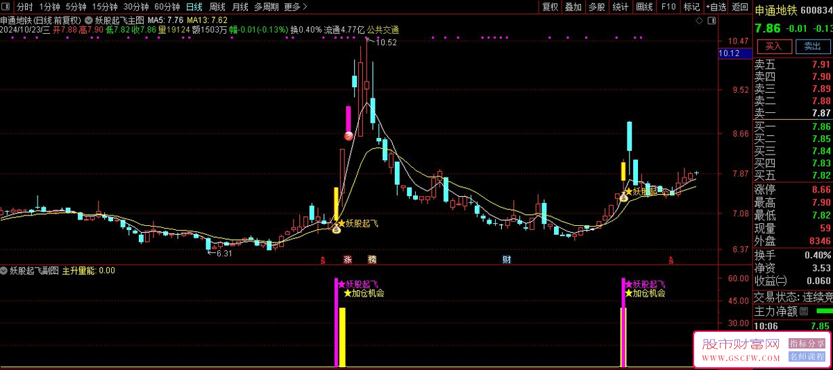Click the 名师课程 link in banner
This screenshot has width=833, height=370.
tap(807, 357)
